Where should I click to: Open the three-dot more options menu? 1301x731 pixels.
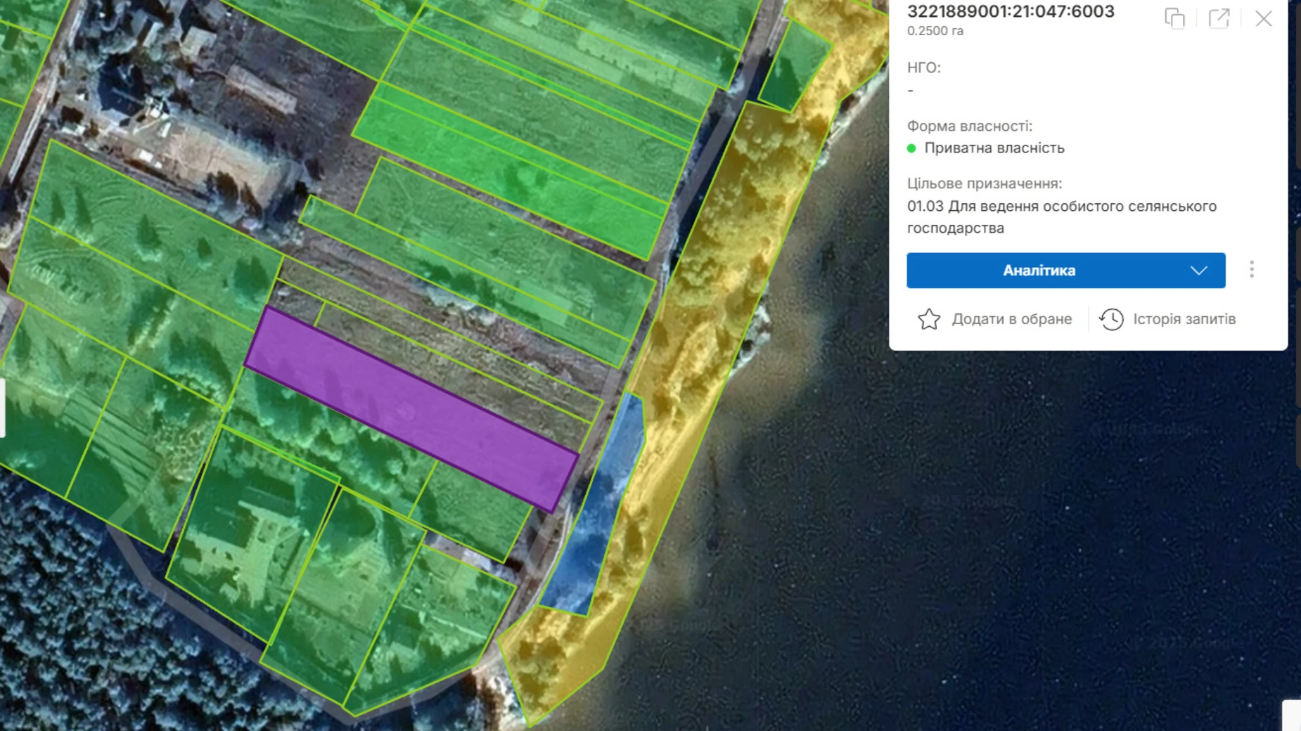click(1252, 270)
